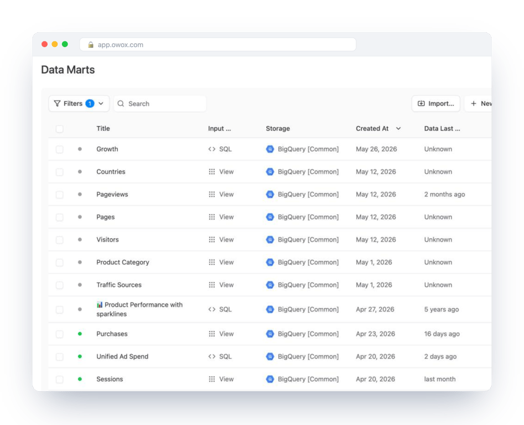
Task: Click the SQL code icon in Unified Ad Spend row
Action: (212, 356)
